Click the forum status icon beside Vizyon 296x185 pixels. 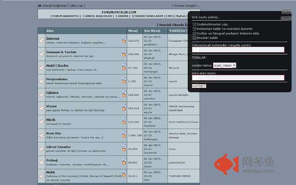(x=42, y=108)
